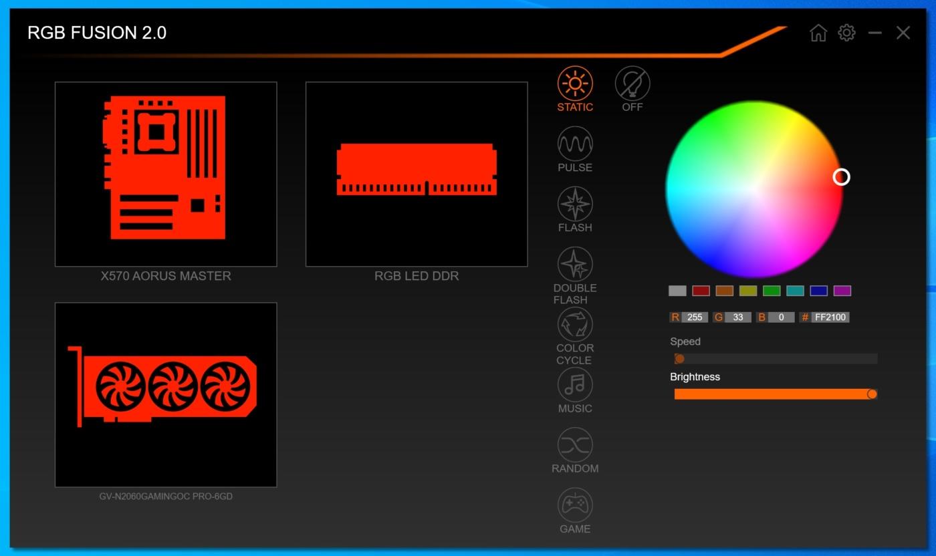Click the GV-N2060GAMINGOC PRO-6GD label
This screenshot has width=936, height=556.
coord(166,497)
